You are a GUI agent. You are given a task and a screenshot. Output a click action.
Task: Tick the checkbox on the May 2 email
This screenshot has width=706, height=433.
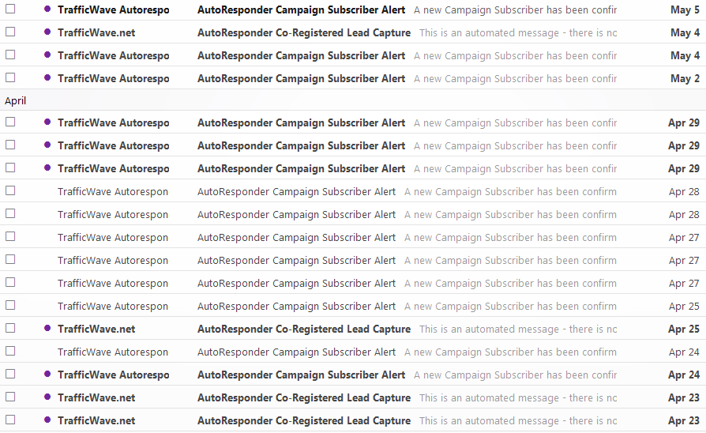(10, 78)
